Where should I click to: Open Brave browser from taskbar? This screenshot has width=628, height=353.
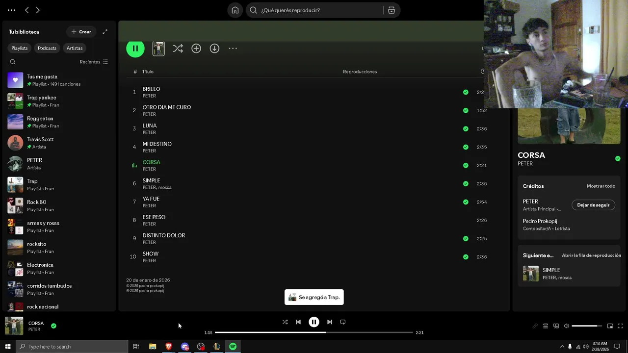pos(169,347)
